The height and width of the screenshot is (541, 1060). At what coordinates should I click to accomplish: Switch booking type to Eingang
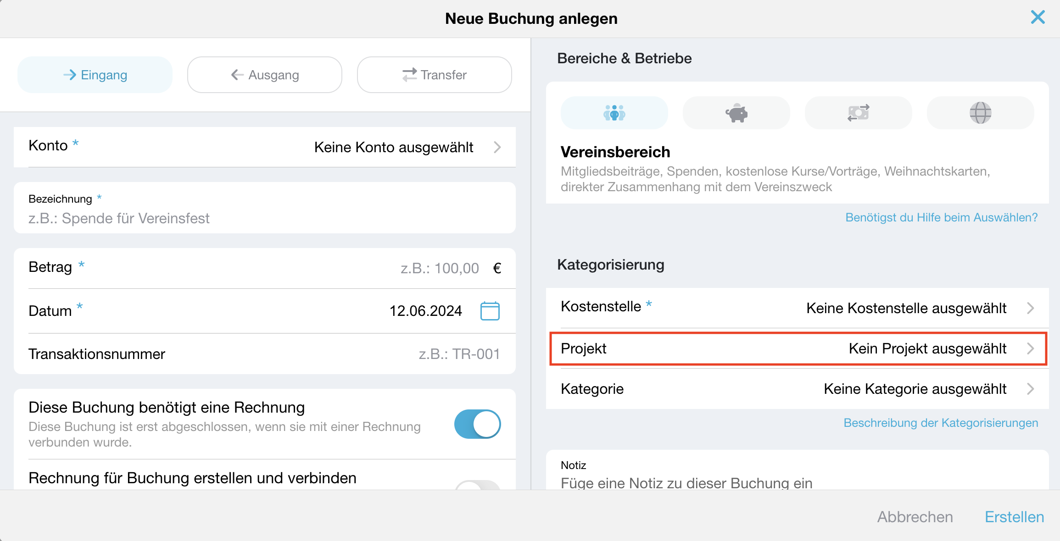[x=95, y=75]
